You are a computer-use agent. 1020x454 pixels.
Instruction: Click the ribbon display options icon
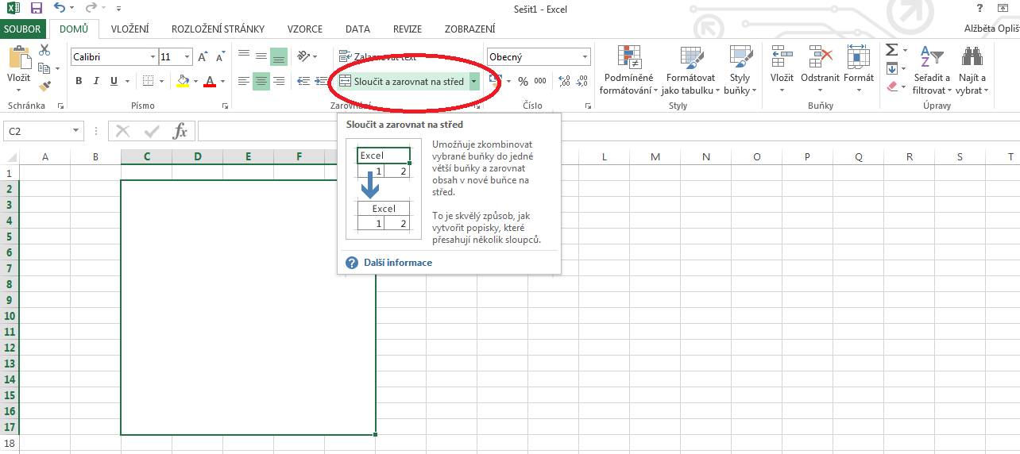click(1004, 9)
